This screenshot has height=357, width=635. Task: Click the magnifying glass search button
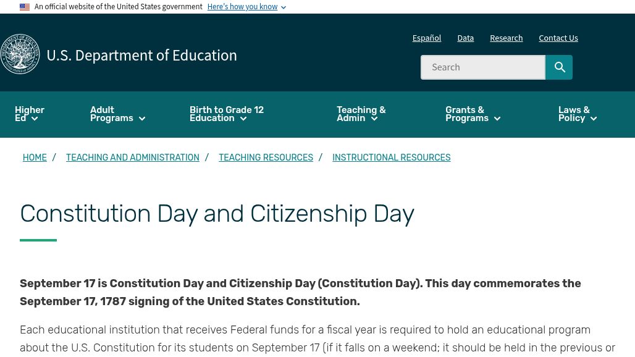pyautogui.click(x=559, y=67)
